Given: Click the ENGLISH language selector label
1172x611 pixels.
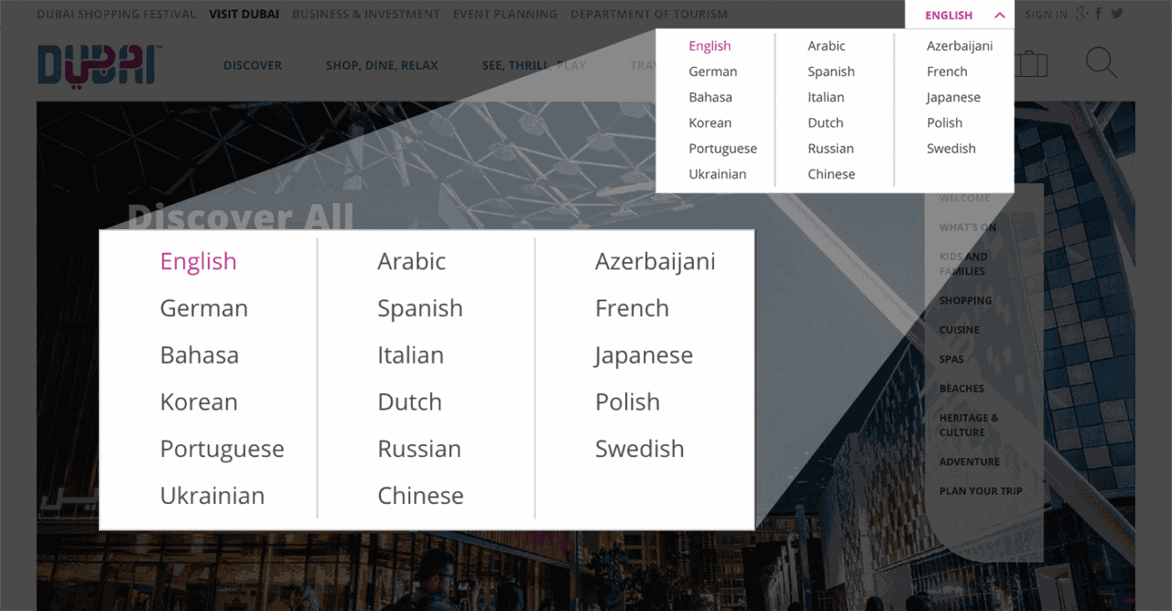Looking at the screenshot, I should (x=949, y=16).
